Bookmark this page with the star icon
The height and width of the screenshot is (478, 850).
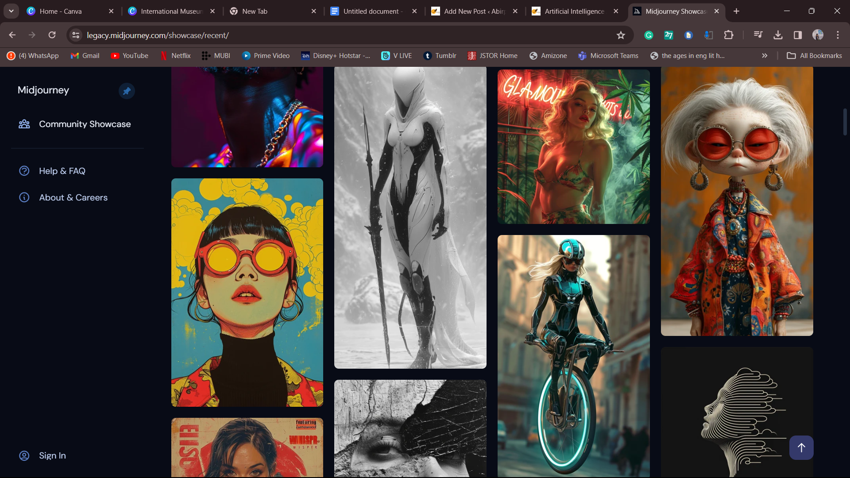point(621,35)
